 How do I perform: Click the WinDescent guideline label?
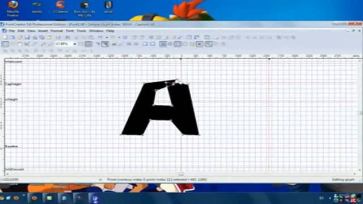point(14,169)
